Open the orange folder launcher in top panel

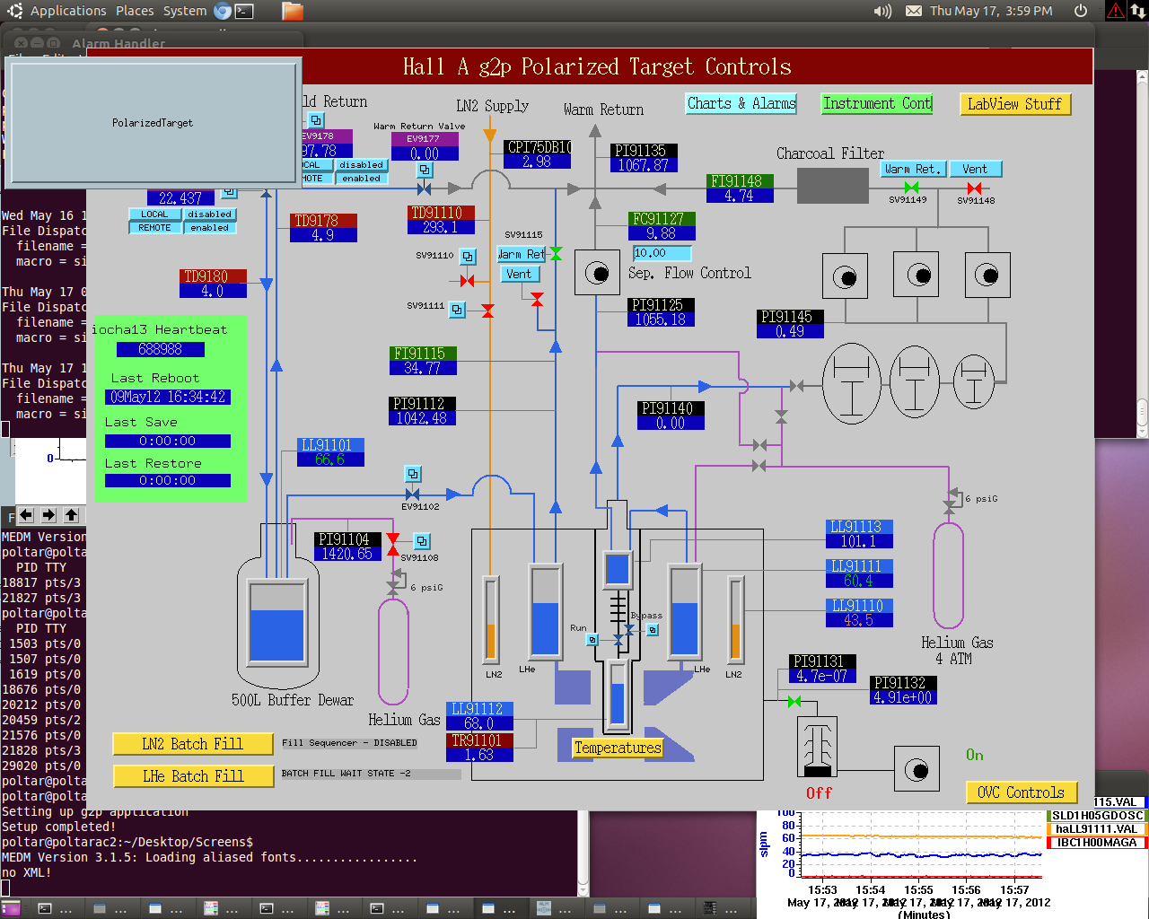pyautogui.click(x=293, y=11)
